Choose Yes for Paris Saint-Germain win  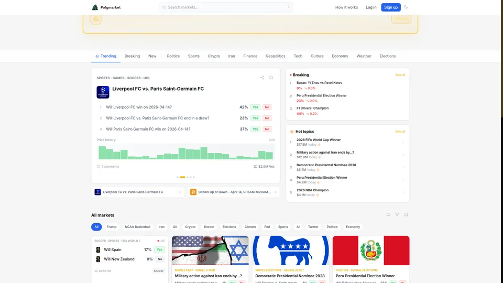(x=255, y=129)
